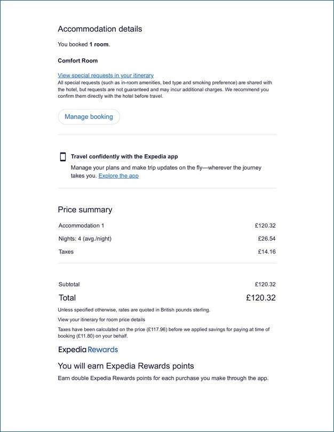The height and width of the screenshot is (432, 334).
Task: Select the average nightly price £26.54
Action: point(266,238)
